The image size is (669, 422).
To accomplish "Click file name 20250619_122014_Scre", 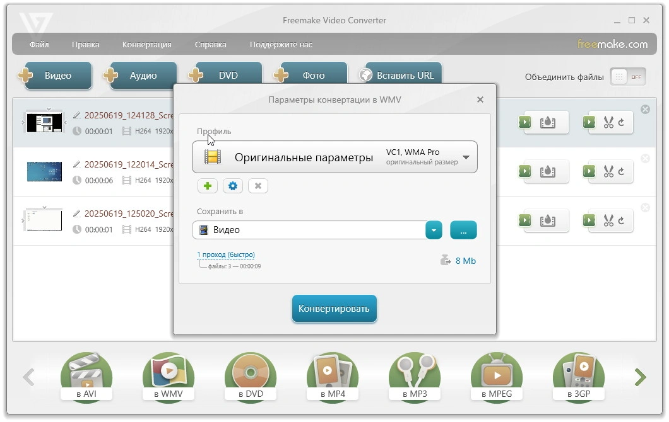I will coord(128,164).
